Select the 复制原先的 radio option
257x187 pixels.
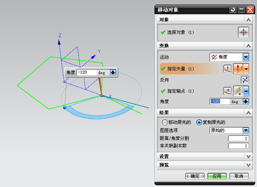[x=199, y=122]
